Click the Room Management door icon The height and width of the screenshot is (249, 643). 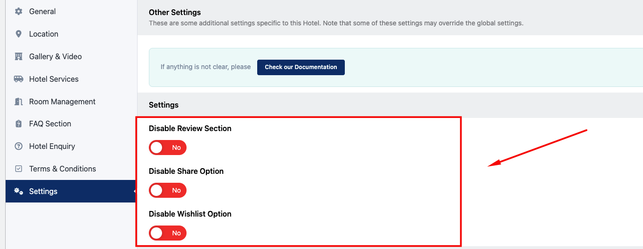click(18, 101)
